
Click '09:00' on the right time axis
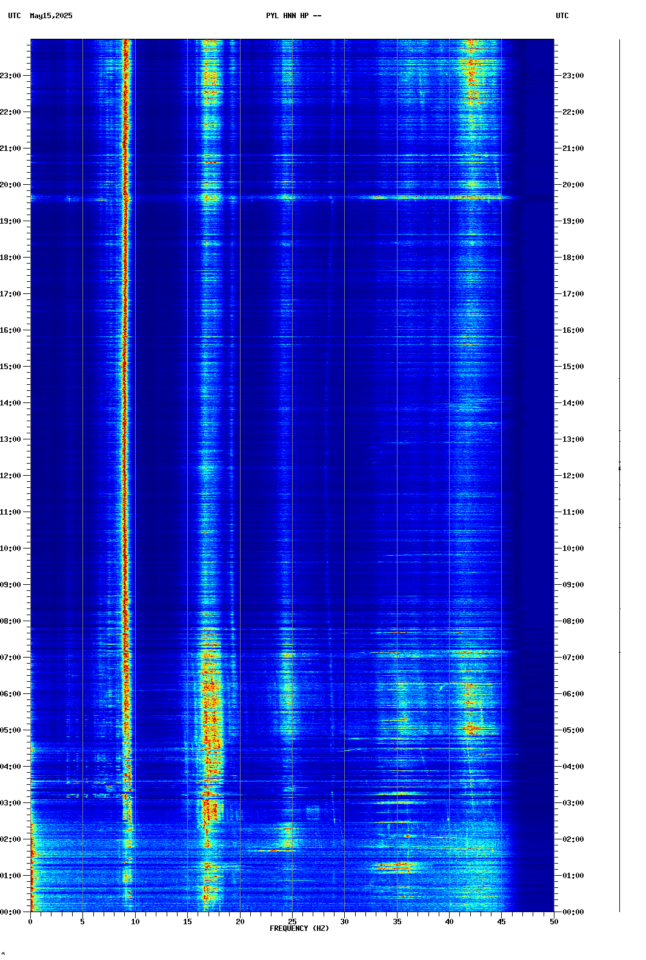(573, 585)
